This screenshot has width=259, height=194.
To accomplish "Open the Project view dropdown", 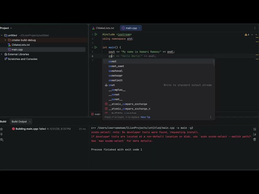I will pos(6,28).
